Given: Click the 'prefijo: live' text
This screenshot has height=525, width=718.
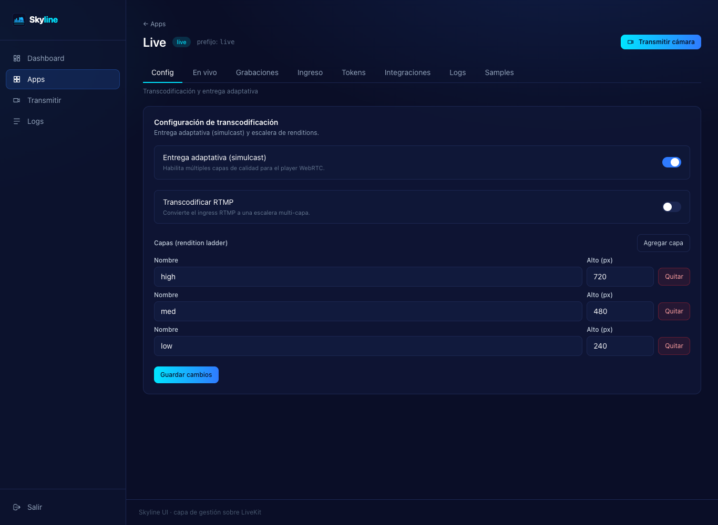Looking at the screenshot, I should click(216, 42).
